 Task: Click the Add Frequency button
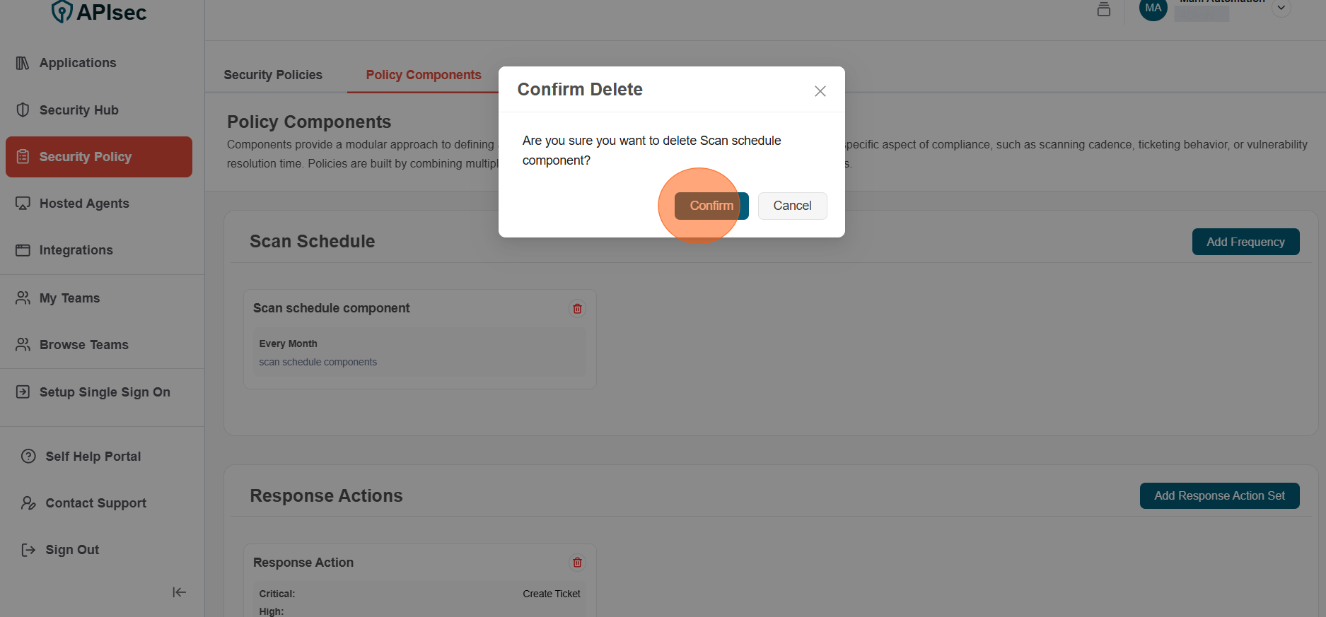coord(1245,242)
